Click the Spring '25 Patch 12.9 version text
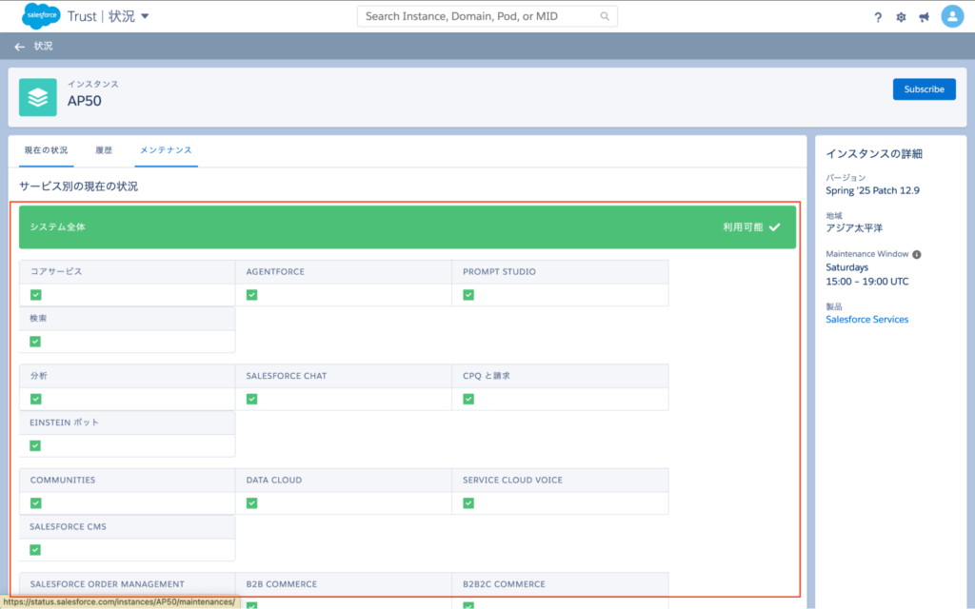Viewport: 975px width, 609px height. pyautogui.click(x=872, y=190)
